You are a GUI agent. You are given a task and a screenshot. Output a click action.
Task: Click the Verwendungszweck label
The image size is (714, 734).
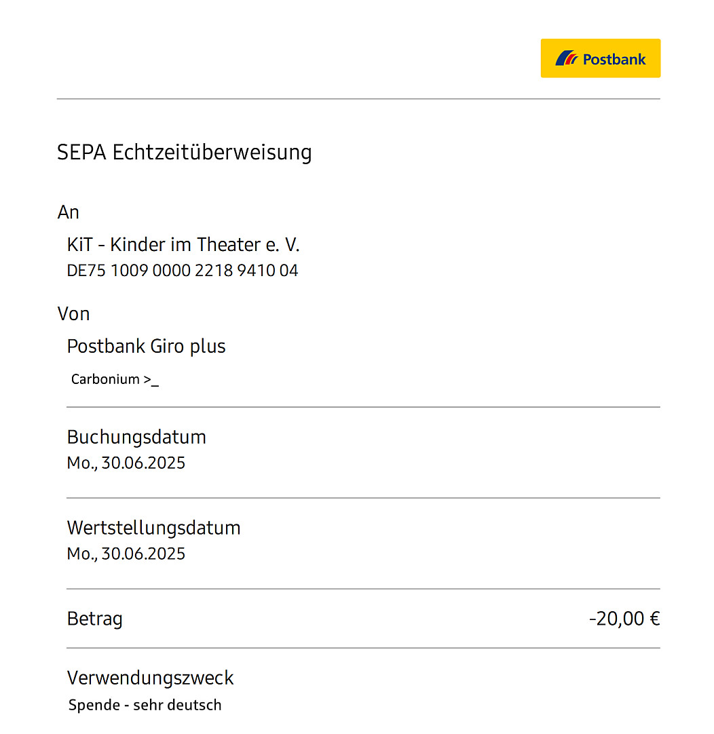tap(150, 678)
